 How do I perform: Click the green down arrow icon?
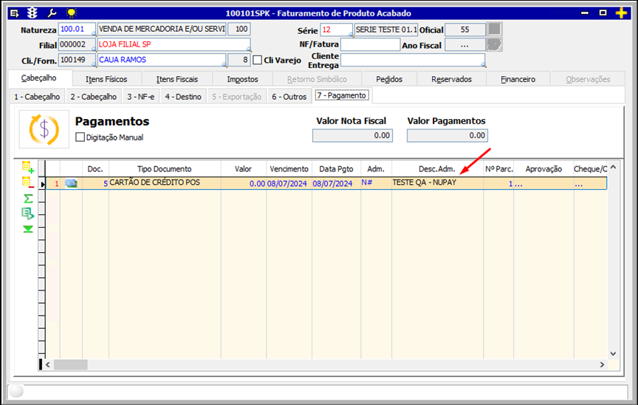click(x=28, y=229)
